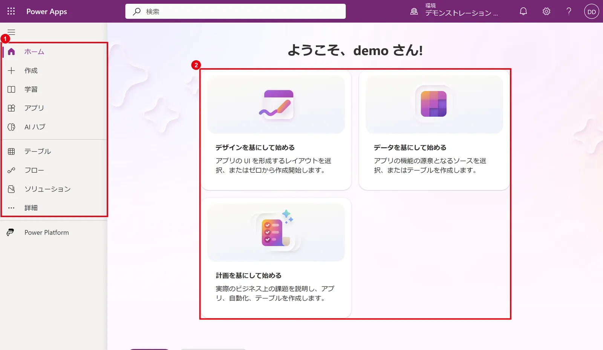
Task: Open the app launcher waffle icon
Action: tap(11, 11)
